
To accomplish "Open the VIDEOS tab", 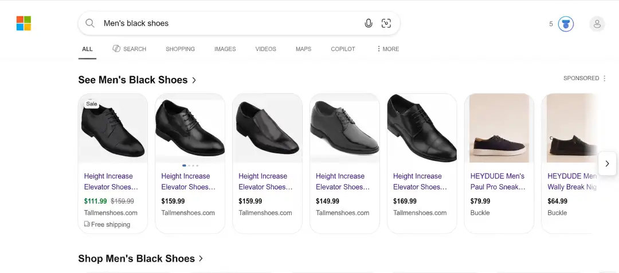I will click(266, 49).
